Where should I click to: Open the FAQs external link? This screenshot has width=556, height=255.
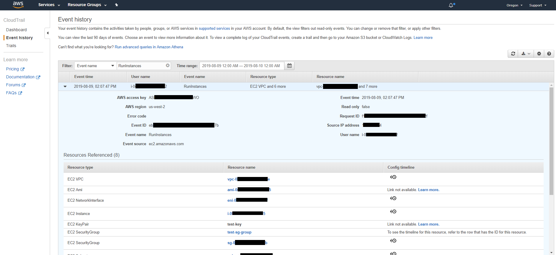pos(14,93)
